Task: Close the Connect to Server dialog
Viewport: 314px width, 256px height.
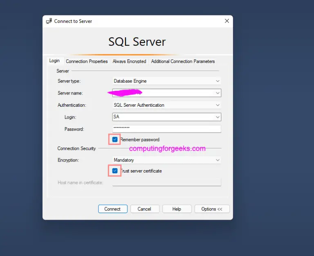Action: point(227,21)
